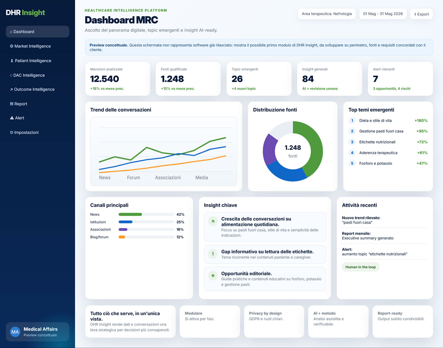Click the star icon on Opportunità editoriale

point(213,276)
